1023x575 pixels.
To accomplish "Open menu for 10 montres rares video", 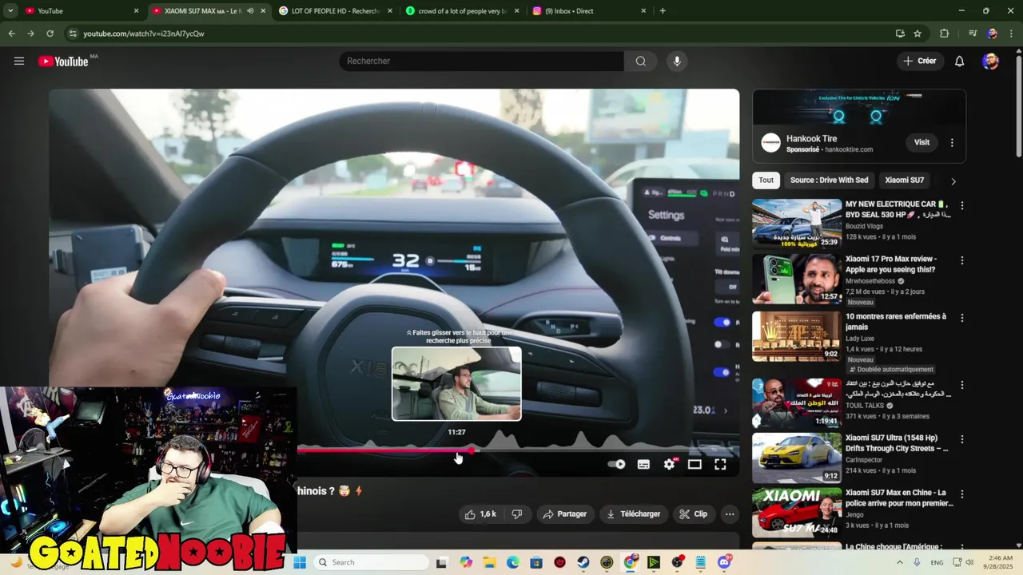I will 962,318.
